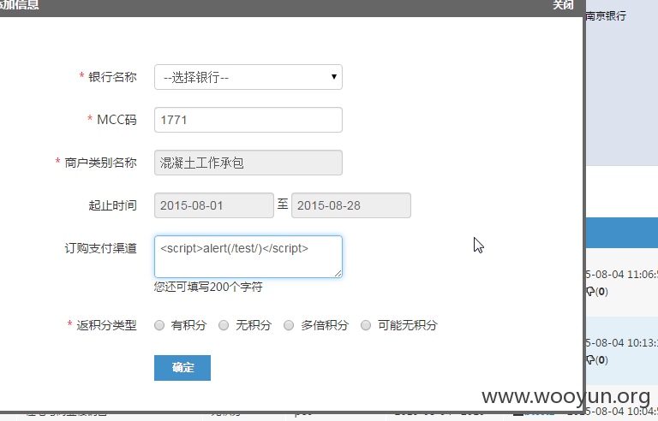Viewport: 658px width, 421px height.
Task: Click the 确定 confirm button
Action: [182, 368]
